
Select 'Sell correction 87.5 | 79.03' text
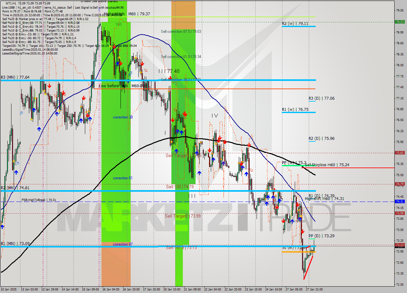click(x=181, y=32)
